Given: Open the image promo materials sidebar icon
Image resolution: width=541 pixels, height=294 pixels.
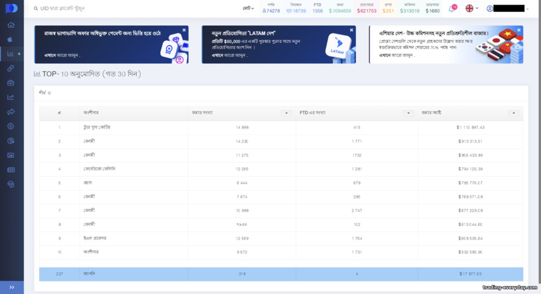Looking at the screenshot, I should coord(11,155).
